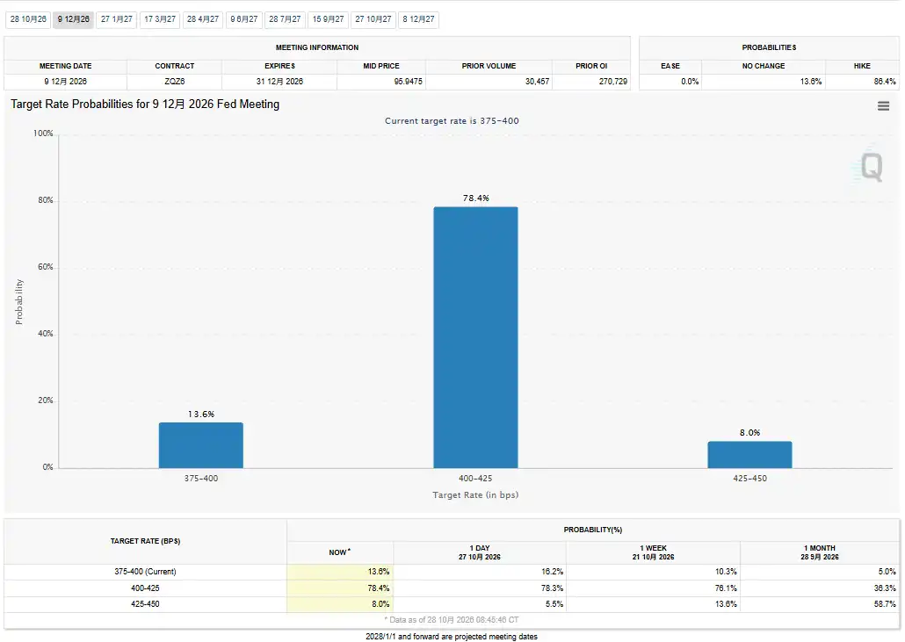Image resolution: width=905 pixels, height=642 pixels.
Task: Click the 1 WEEK column header
Action: coord(654,552)
